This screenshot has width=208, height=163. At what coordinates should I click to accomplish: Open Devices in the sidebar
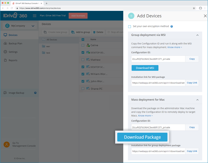pyautogui.click(x=19, y=35)
